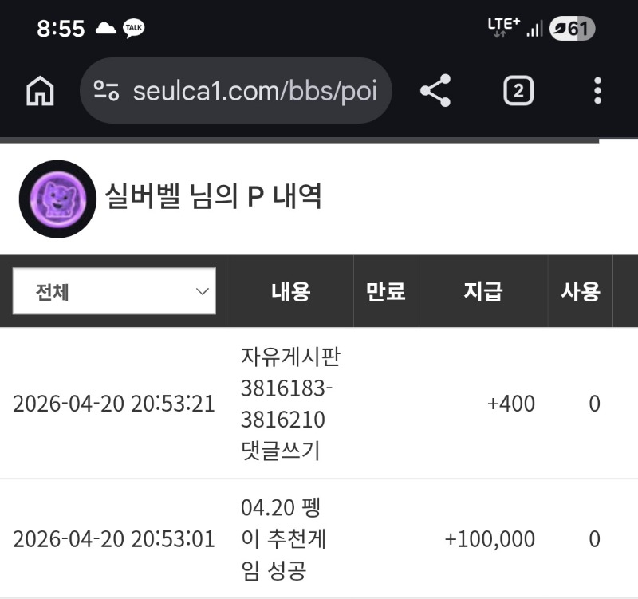The width and height of the screenshot is (638, 599).
Task: Open site info icon in address bar
Action: point(106,91)
